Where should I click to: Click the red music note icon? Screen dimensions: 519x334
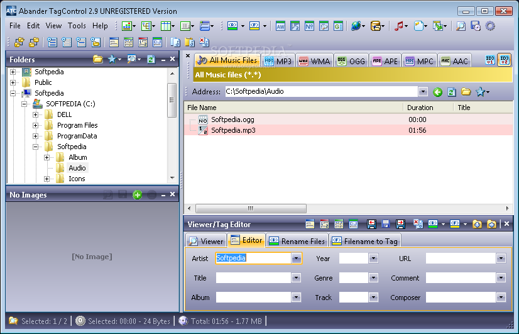coord(399,26)
